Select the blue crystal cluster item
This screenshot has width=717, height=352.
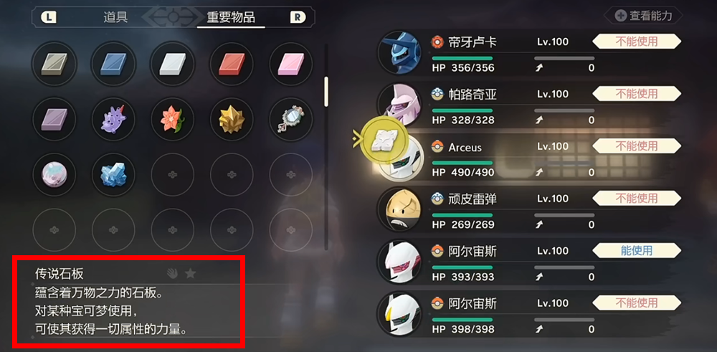pyautogui.click(x=113, y=175)
